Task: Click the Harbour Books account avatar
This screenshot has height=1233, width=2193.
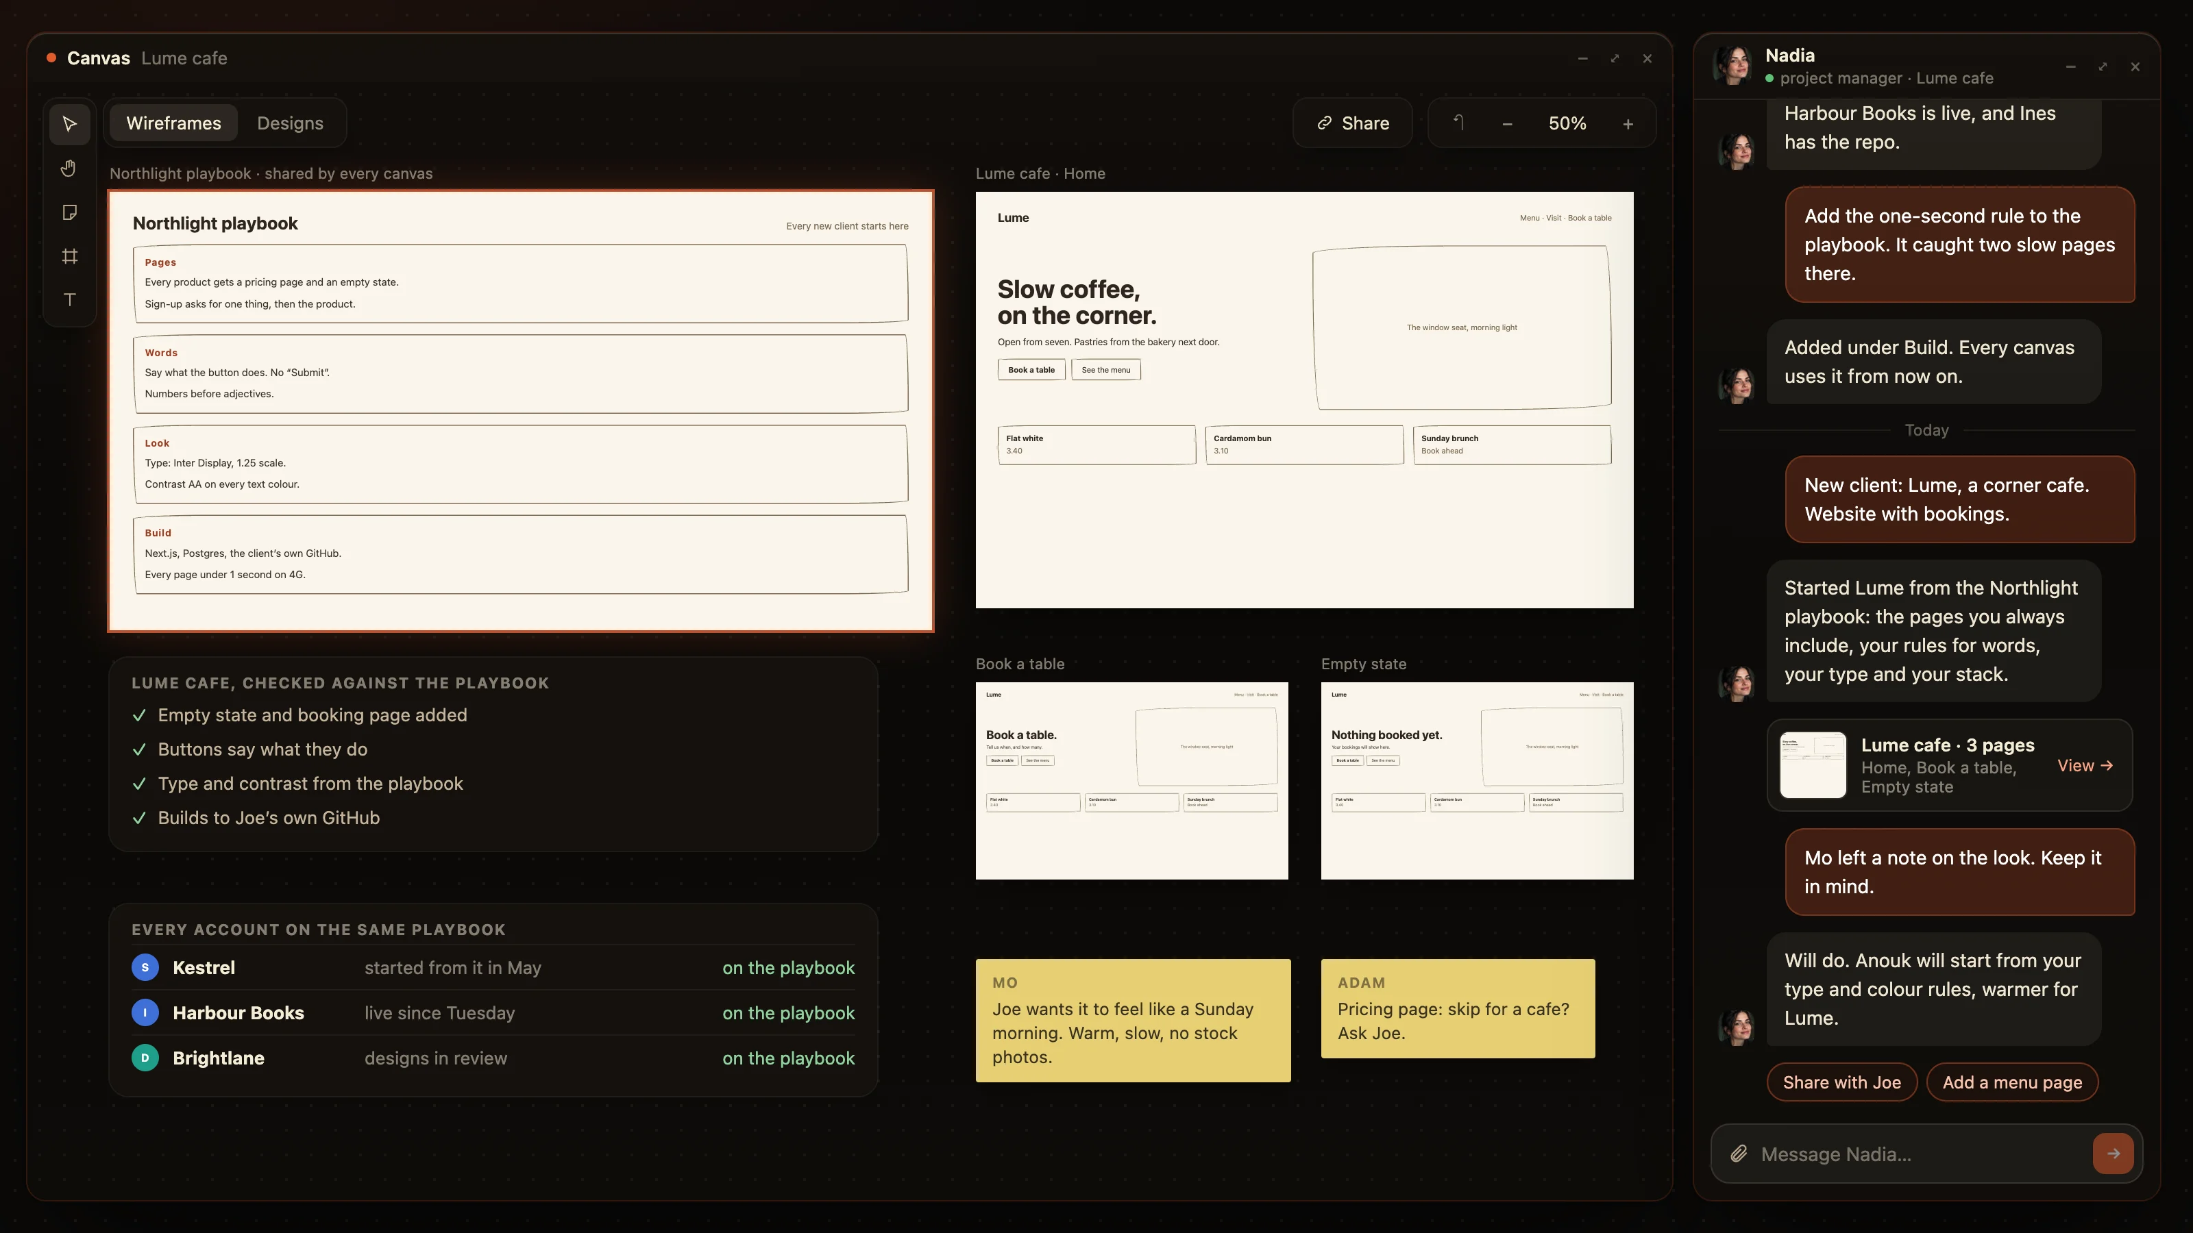Action: (145, 1012)
